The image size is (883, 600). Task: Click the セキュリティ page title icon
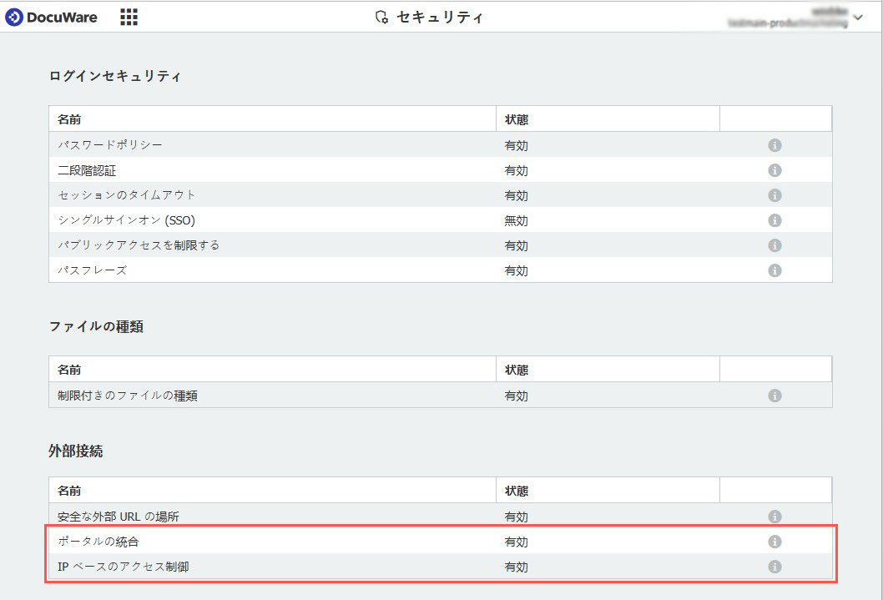pyautogui.click(x=382, y=18)
